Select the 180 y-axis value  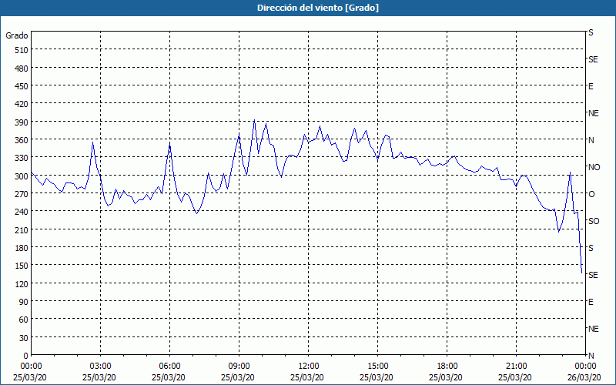(x=22, y=248)
